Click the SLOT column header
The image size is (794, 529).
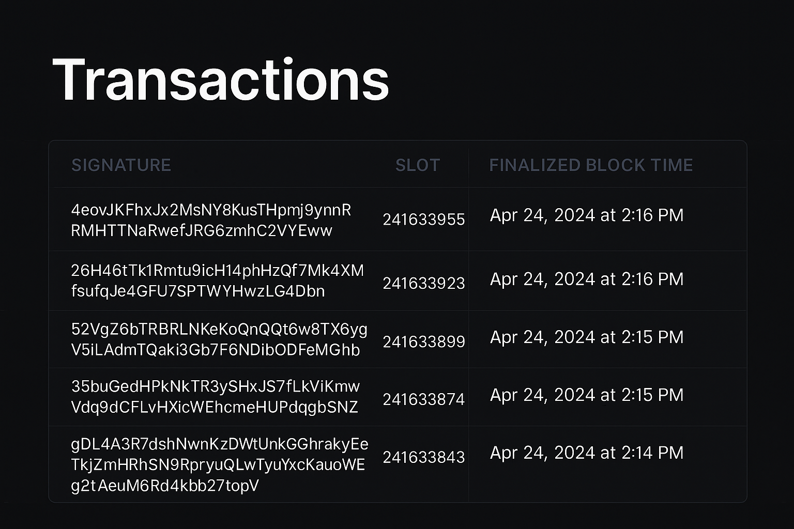[x=418, y=165]
